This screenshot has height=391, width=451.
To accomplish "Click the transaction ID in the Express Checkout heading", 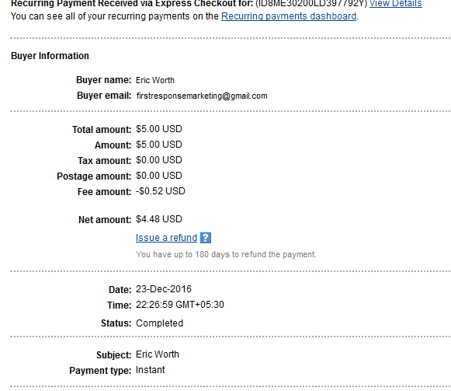I will pos(311,3).
